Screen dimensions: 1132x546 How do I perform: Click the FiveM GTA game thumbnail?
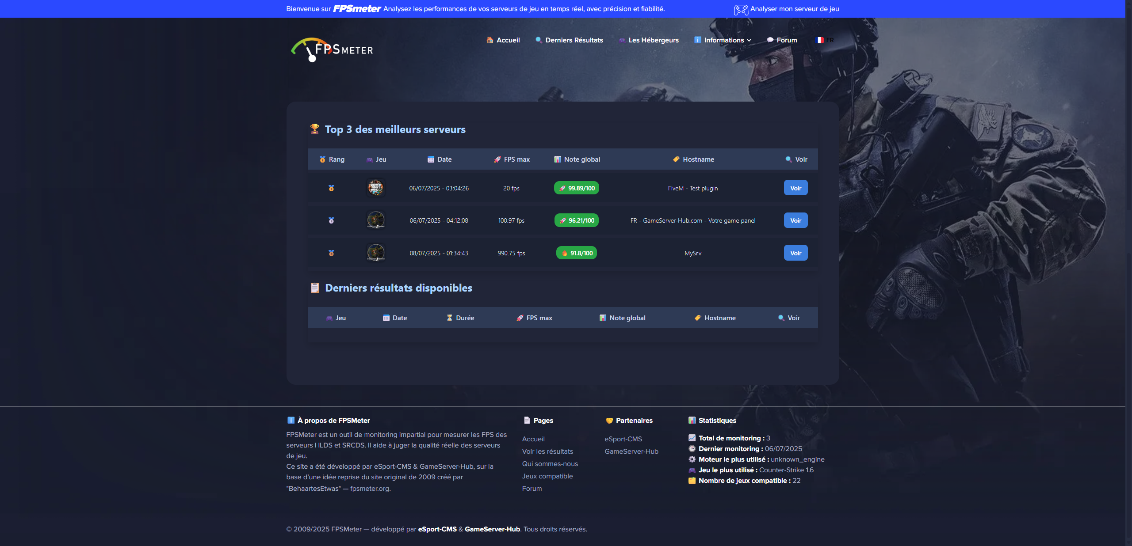pos(376,188)
